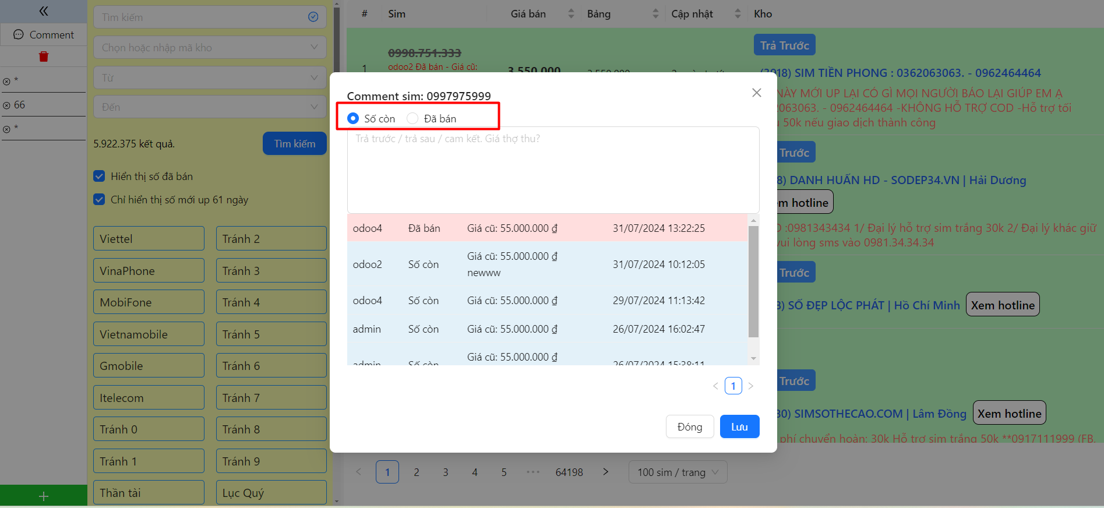Go to page 4 of results

coord(475,472)
